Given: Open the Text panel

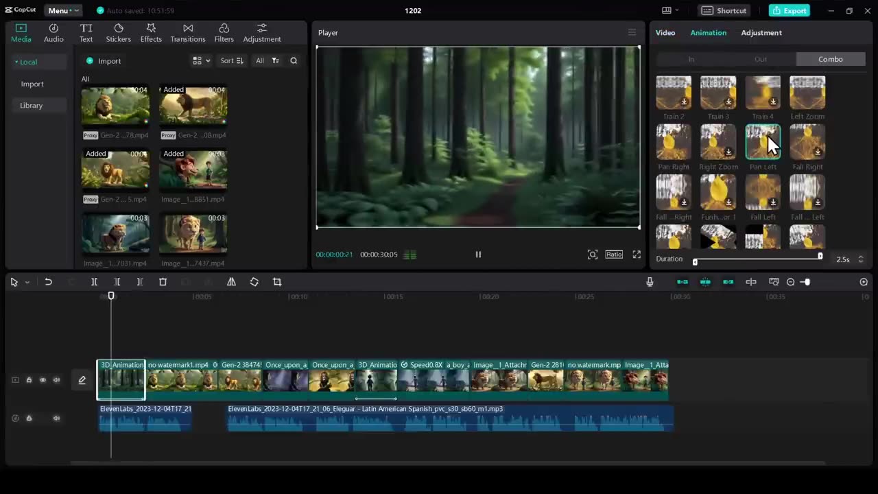Looking at the screenshot, I should [86, 33].
